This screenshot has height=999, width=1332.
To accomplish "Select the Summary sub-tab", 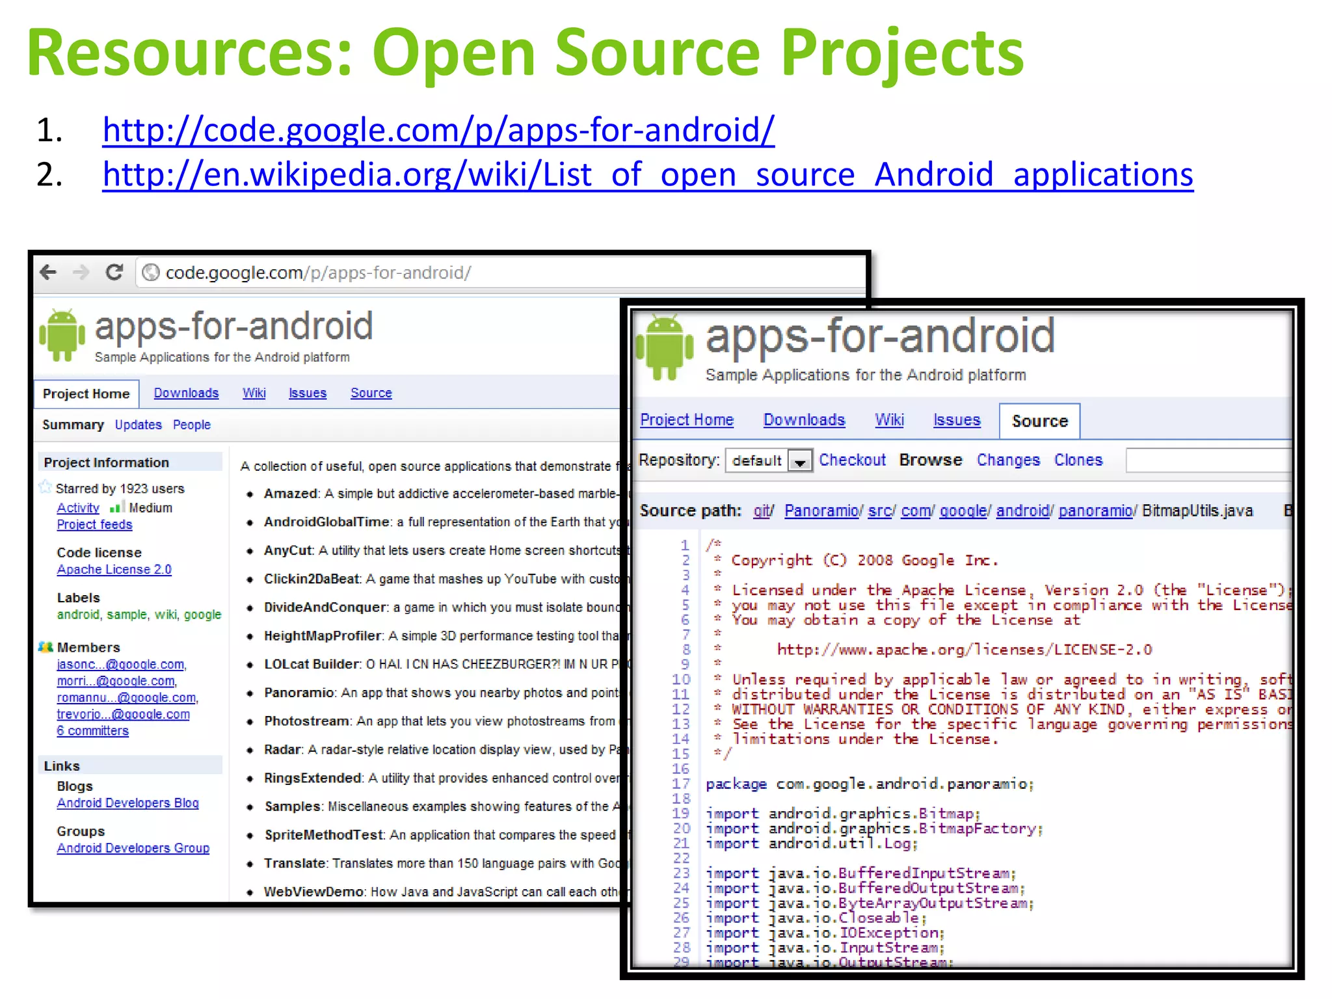I will coord(73,425).
